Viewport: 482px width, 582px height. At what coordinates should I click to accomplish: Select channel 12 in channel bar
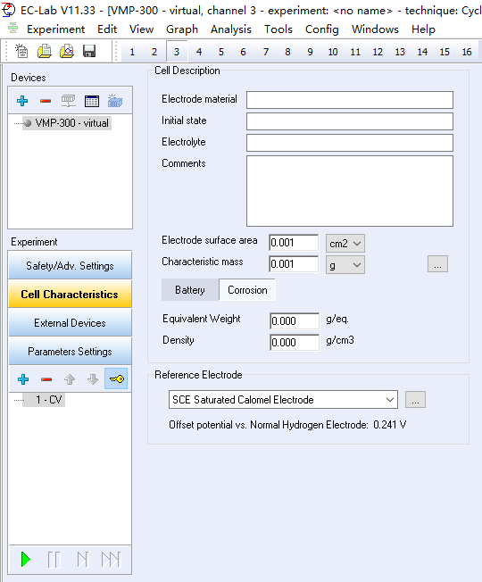point(378,52)
